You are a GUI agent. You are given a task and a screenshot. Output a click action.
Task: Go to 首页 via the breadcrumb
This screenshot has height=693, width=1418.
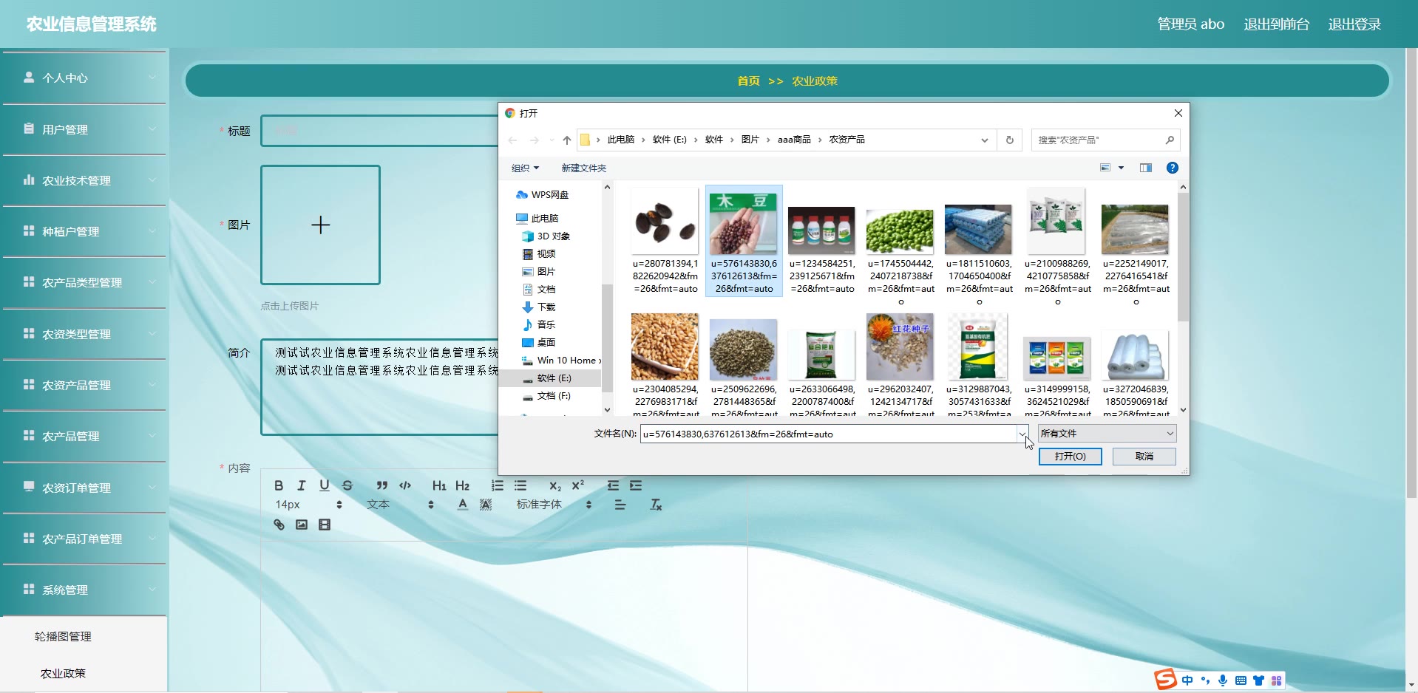[x=748, y=81]
